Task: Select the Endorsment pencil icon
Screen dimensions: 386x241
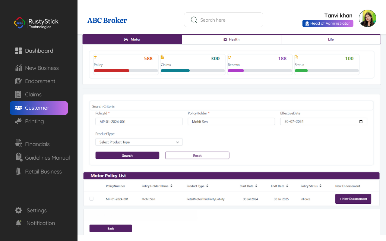Action: (x=18, y=81)
